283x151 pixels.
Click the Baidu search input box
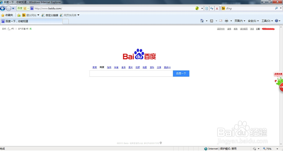click(131, 74)
